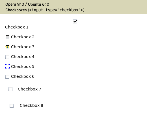Viewport: 147px width, 115px height.
Task: Tick the Checkbox 7 box
Action: click(x=10, y=89)
